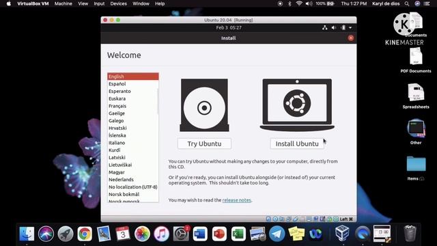Image resolution: width=437 pixels, height=246 pixels.
Task: Click the VirtualBox icon in the Dock
Action: 343,233
